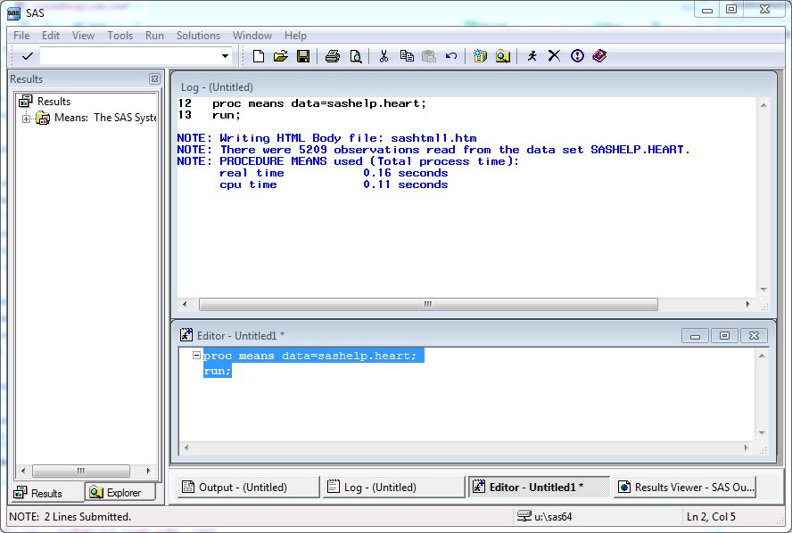Viewport: 792px width, 533px height.
Task: Open the Solutions menu
Action: [197, 36]
